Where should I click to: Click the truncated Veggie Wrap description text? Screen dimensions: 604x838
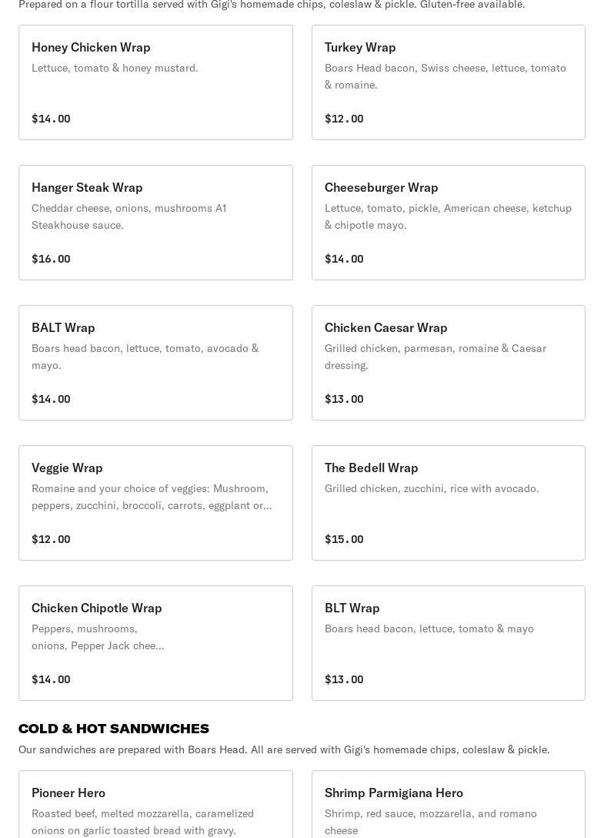152,497
